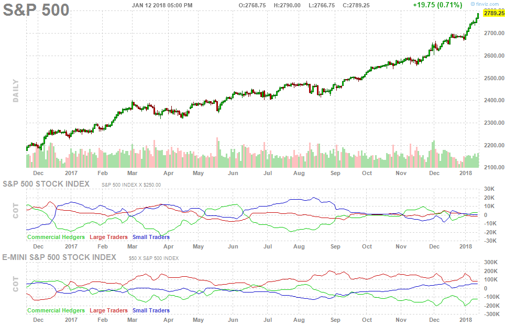Click Commercial Hedgers legend in S&P 500 Stock Index panel
The height and width of the screenshot is (325, 505).
(56, 237)
